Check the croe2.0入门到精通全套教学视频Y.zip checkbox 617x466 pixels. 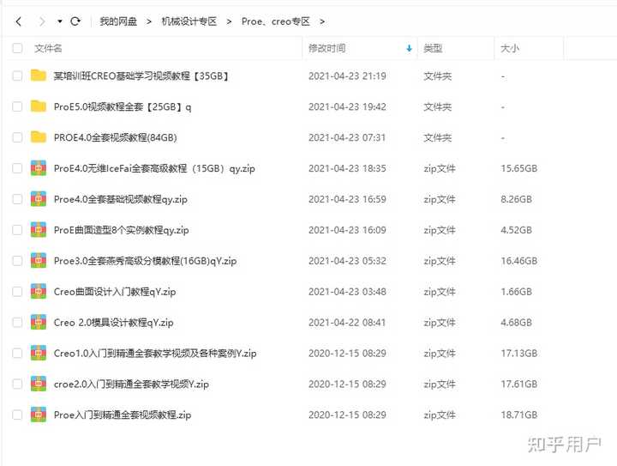17,384
